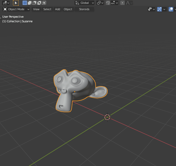Select the tweak select tool arrow icon
This screenshot has width=176, height=166.
16,3
